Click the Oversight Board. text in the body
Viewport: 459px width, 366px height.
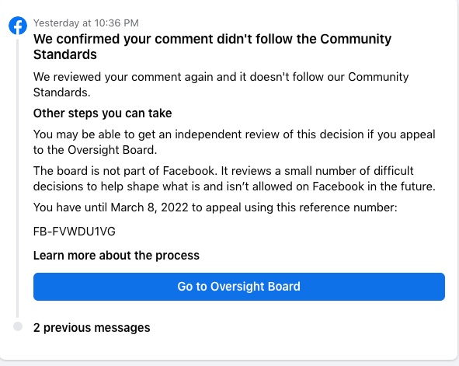click(x=113, y=150)
